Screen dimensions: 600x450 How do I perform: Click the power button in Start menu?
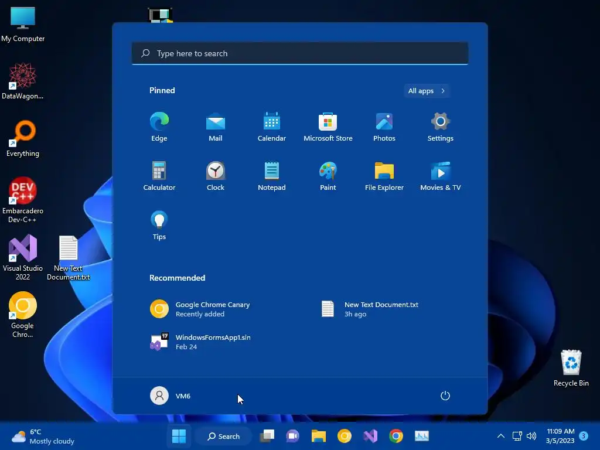(445, 396)
